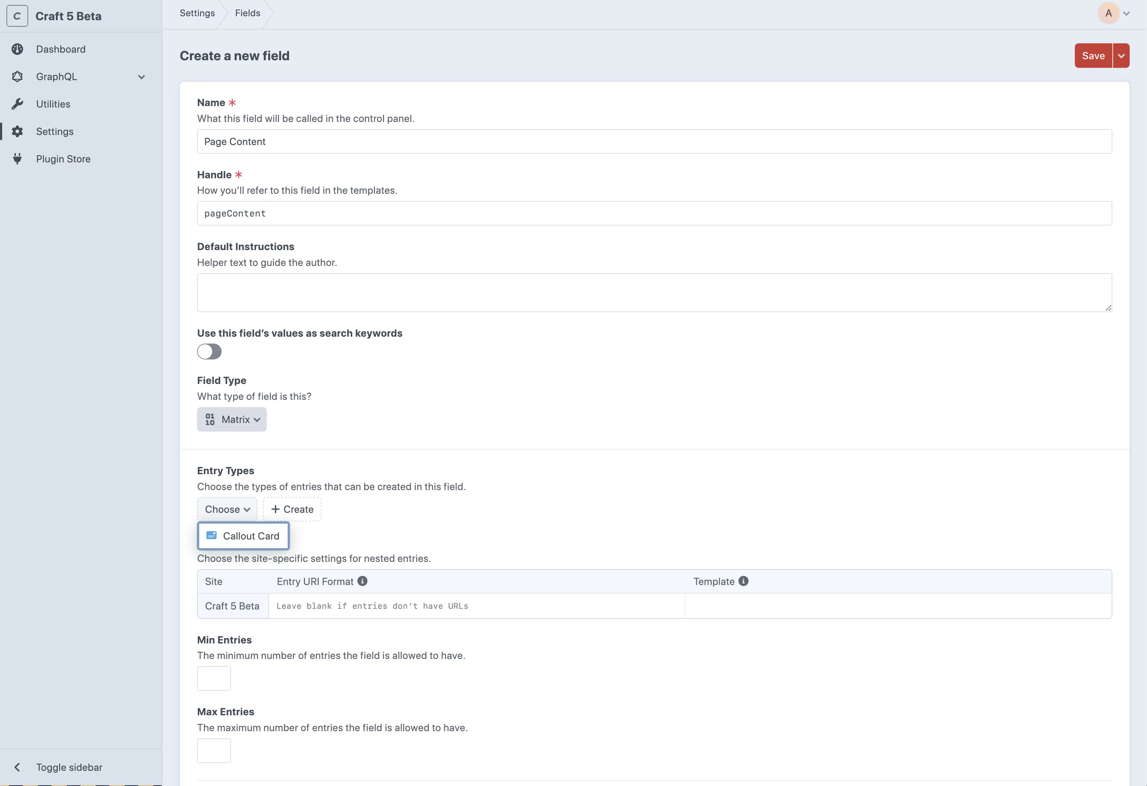The width and height of the screenshot is (1147, 786).
Task: Click the Save button
Action: click(1093, 56)
